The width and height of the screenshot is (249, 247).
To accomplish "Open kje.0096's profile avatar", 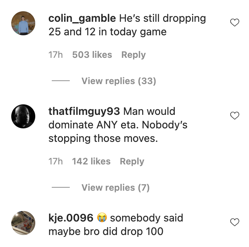I will 23,223.
